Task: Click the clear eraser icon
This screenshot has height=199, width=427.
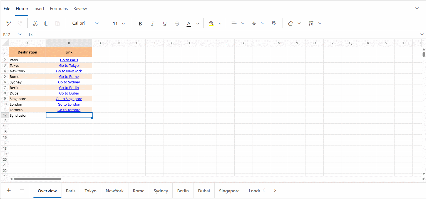Action: pyautogui.click(x=291, y=23)
